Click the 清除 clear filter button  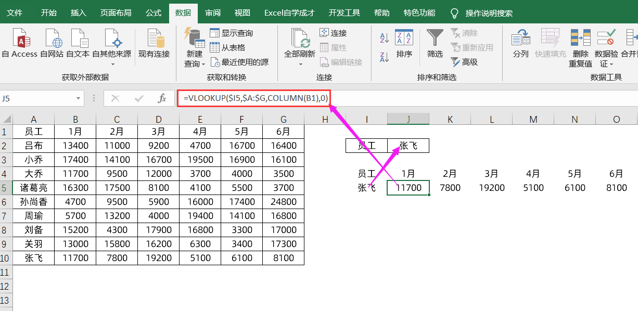(464, 33)
